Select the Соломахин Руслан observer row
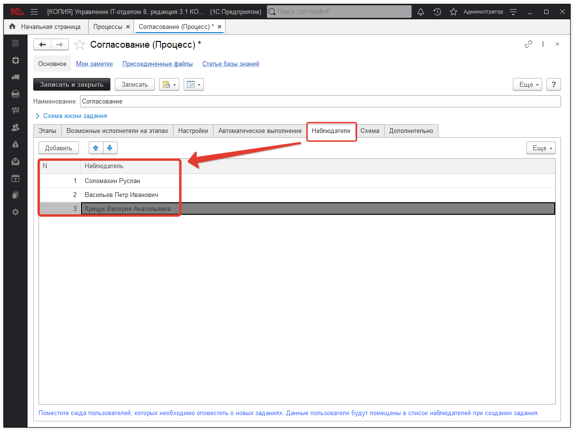The image size is (574, 431). [112, 181]
